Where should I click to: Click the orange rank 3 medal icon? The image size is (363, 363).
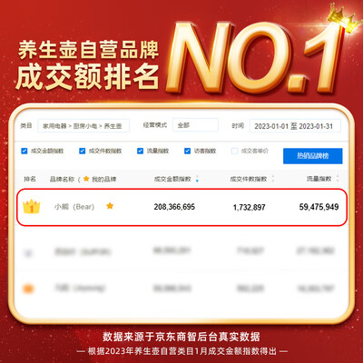(x=28, y=289)
